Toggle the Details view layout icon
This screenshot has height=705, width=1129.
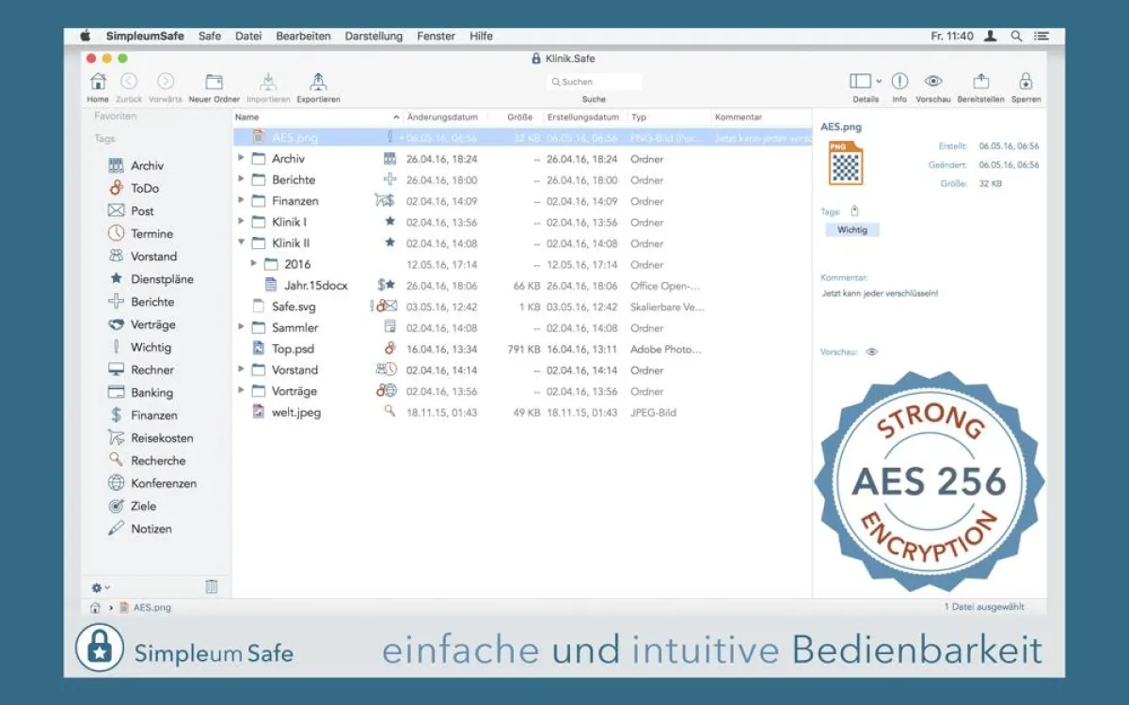(859, 80)
